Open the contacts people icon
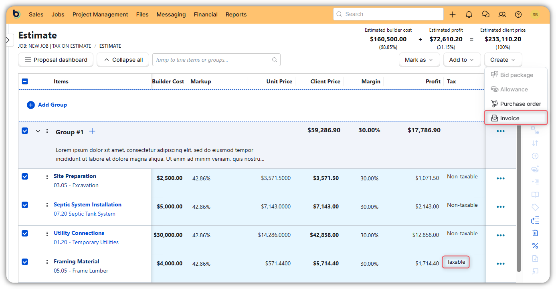Screen dimensions: 556x289 502,14
